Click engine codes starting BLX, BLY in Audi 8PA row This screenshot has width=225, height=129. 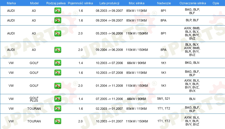coord(192,50)
